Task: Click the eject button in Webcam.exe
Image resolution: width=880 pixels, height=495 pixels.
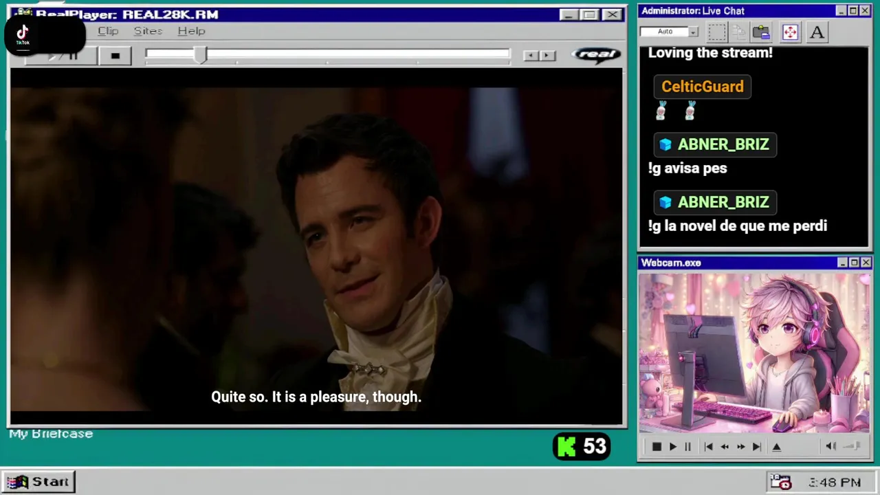Action: 777,447
